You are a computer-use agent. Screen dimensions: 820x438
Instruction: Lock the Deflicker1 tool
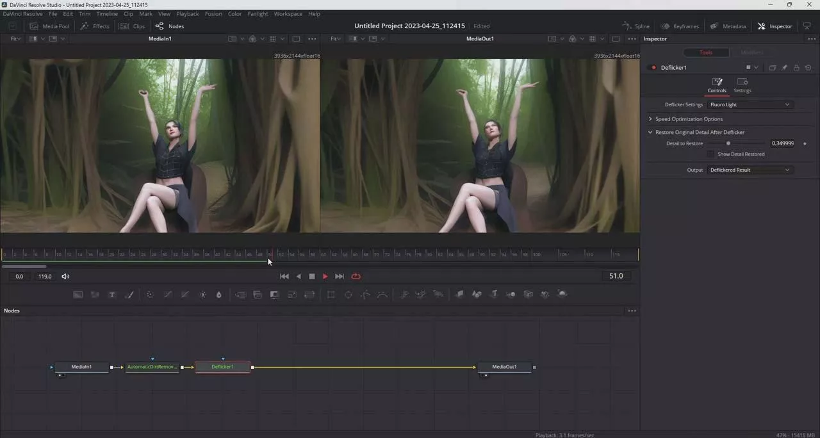coord(796,68)
